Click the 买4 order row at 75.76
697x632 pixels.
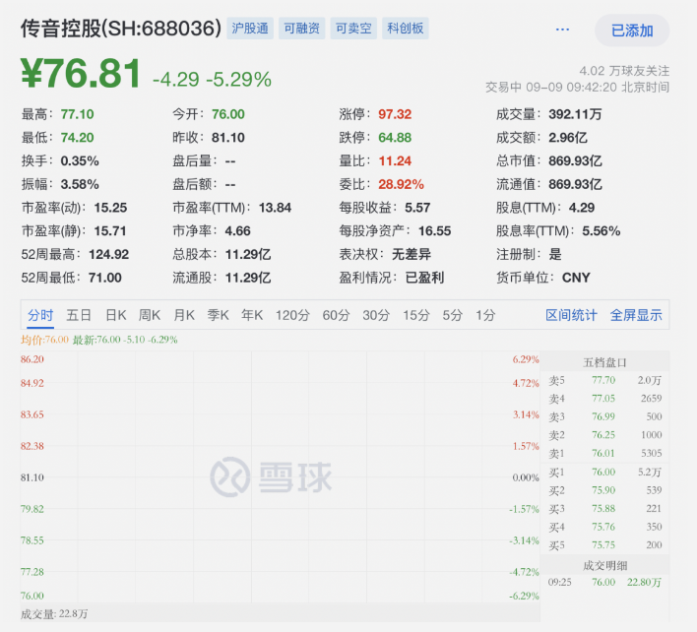click(x=605, y=527)
